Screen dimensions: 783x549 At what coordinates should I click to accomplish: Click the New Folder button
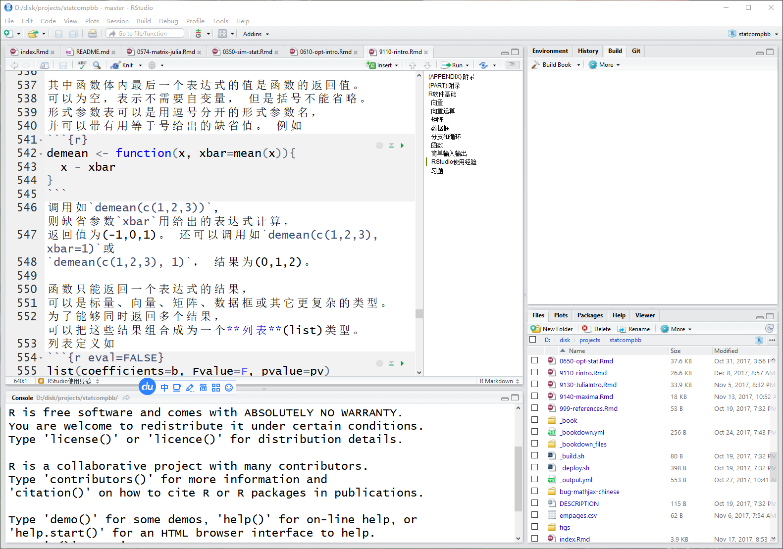point(552,329)
